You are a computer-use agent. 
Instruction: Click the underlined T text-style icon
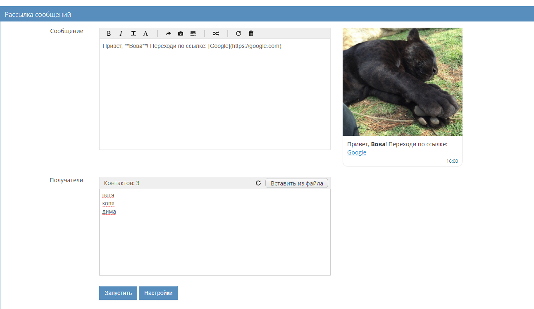click(x=133, y=33)
